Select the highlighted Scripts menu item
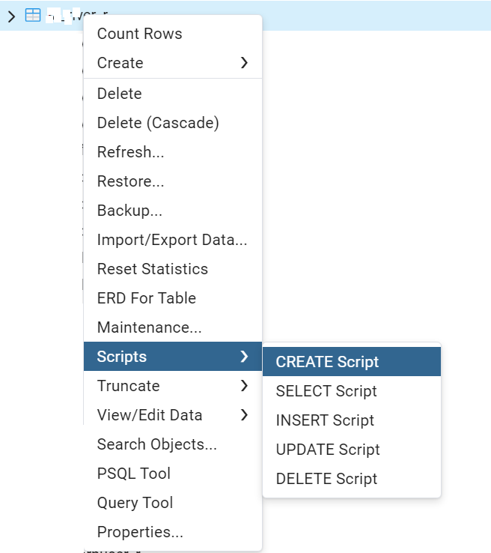This screenshot has height=553, width=491. tap(173, 356)
